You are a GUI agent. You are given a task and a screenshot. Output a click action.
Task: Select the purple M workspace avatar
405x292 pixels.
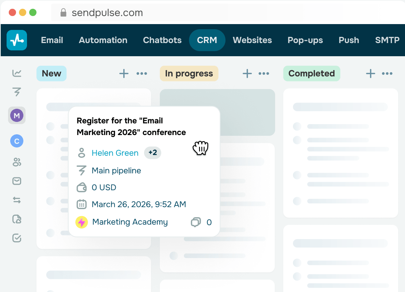point(17,115)
